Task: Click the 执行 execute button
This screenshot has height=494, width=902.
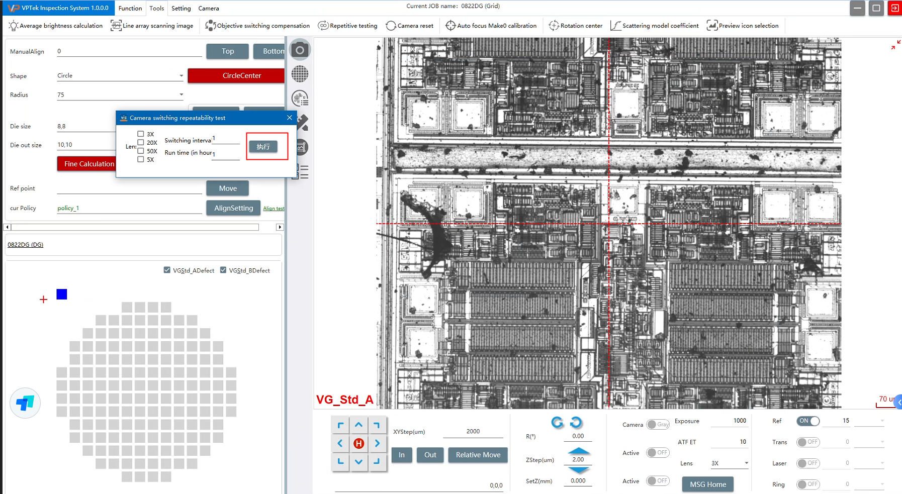Action: click(x=263, y=147)
